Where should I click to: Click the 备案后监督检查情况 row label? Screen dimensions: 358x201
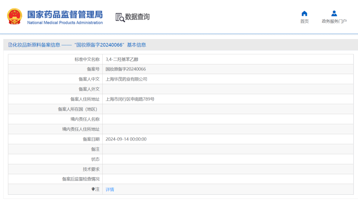81,179
